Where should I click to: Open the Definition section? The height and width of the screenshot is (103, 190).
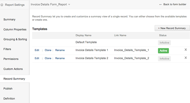point(9,98)
